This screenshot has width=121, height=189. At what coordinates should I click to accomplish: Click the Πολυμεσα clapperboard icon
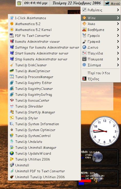click(84, 59)
